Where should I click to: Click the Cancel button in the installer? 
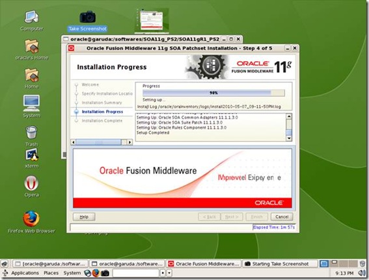click(x=282, y=216)
